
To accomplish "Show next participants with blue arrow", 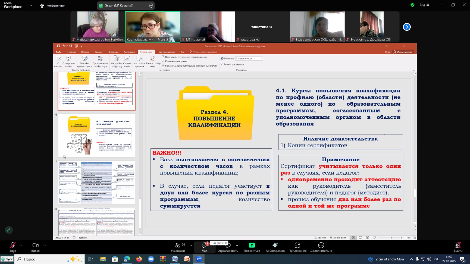I will tap(407, 27).
